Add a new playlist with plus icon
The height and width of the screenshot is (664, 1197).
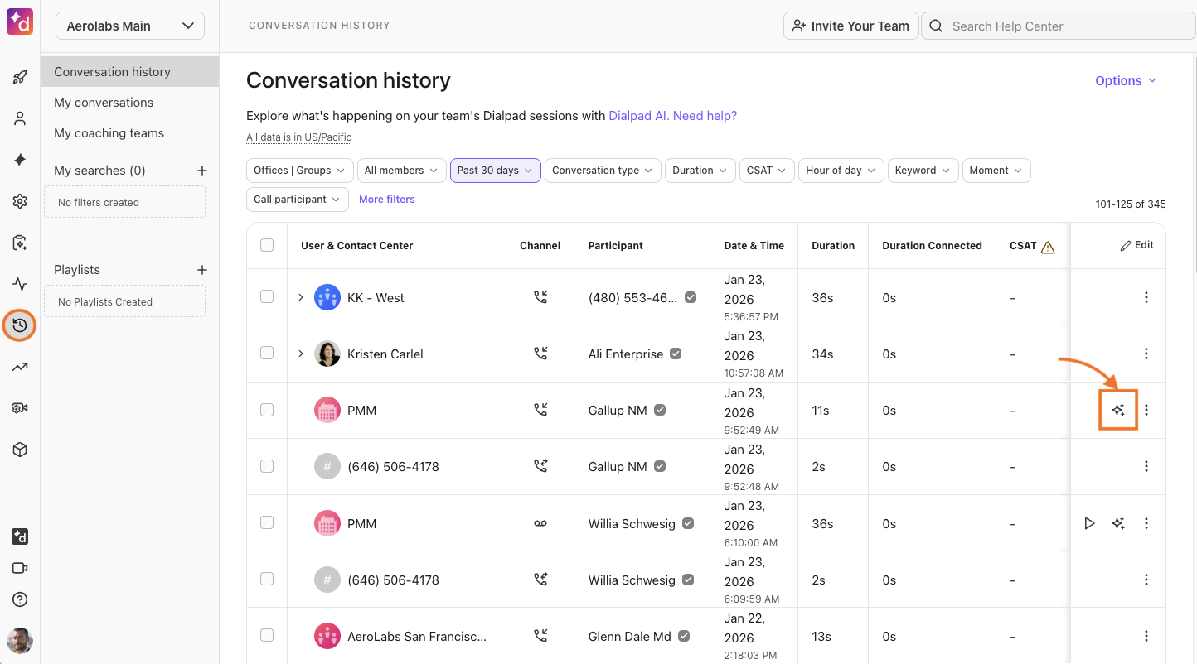click(201, 270)
